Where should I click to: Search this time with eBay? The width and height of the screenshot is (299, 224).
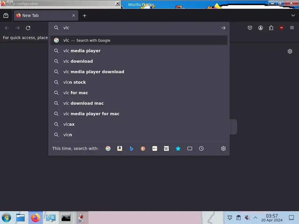pyautogui.click(x=155, y=148)
